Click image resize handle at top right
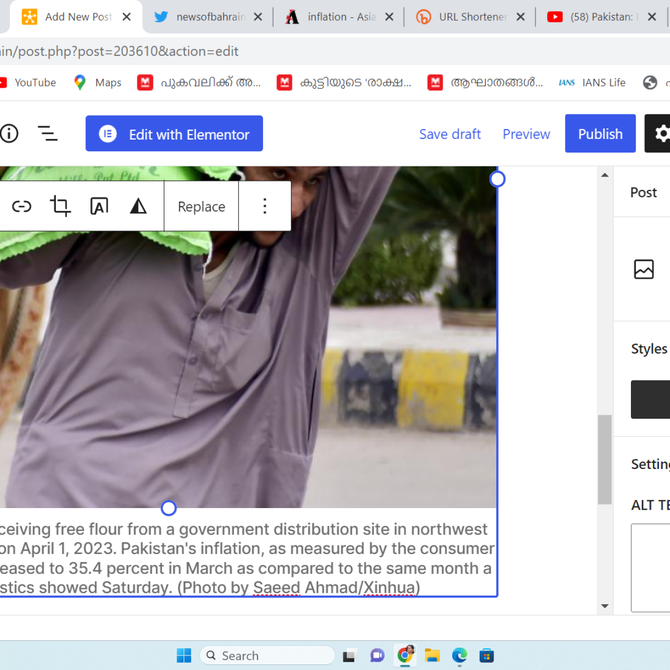The image size is (670, 670). 497,179
